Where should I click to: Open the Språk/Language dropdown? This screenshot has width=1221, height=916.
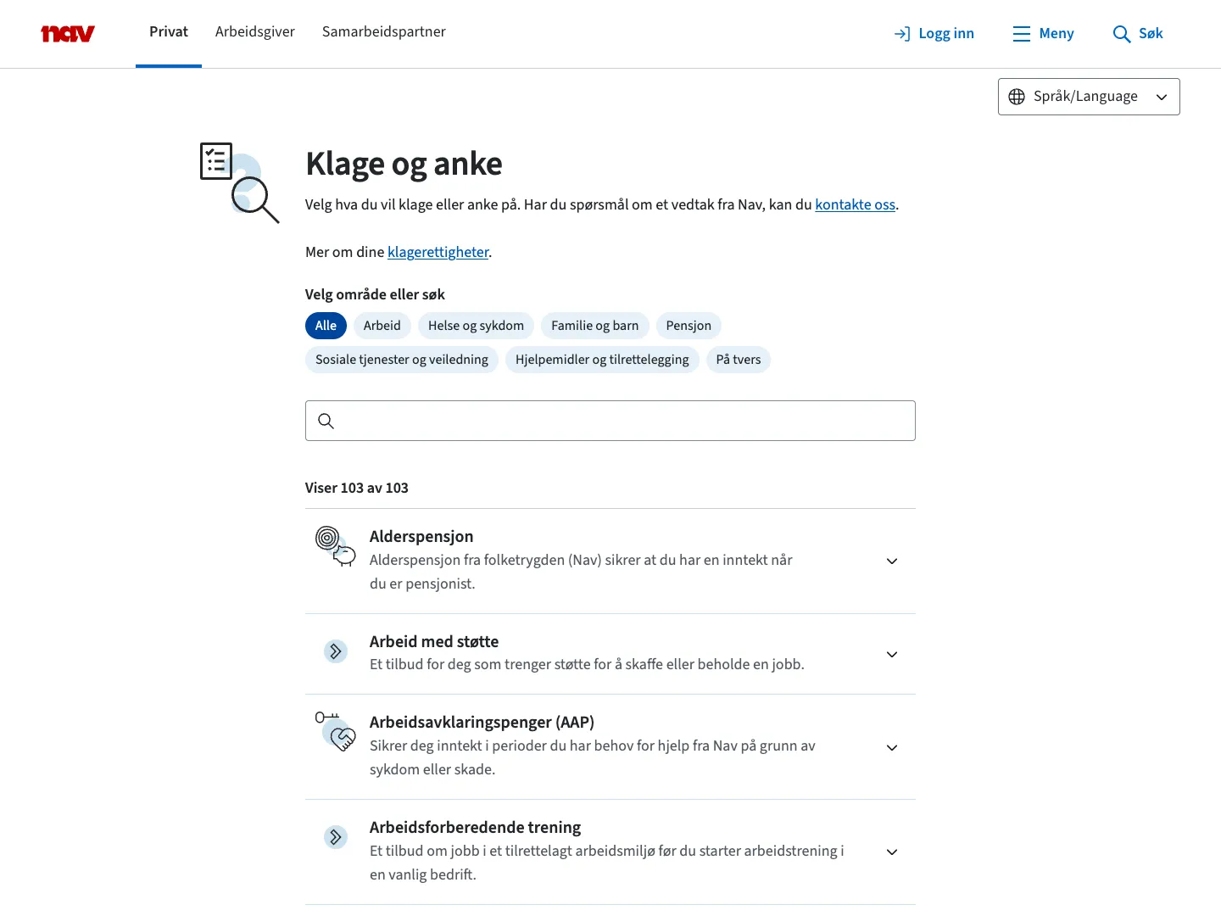pyautogui.click(x=1088, y=97)
